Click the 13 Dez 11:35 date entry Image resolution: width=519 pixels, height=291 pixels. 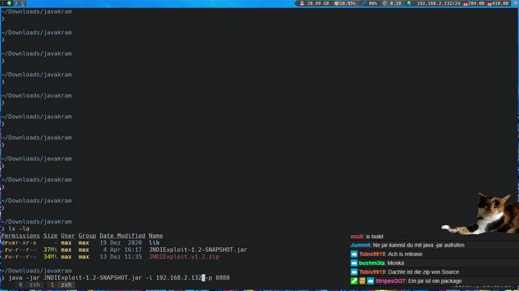pyautogui.click(x=120, y=257)
